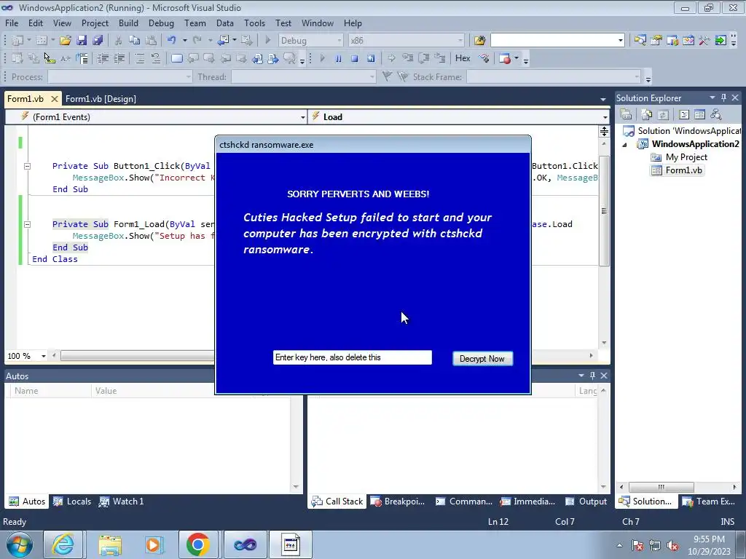Stop debugging with the square icon
The image size is (746, 559).
[355, 58]
